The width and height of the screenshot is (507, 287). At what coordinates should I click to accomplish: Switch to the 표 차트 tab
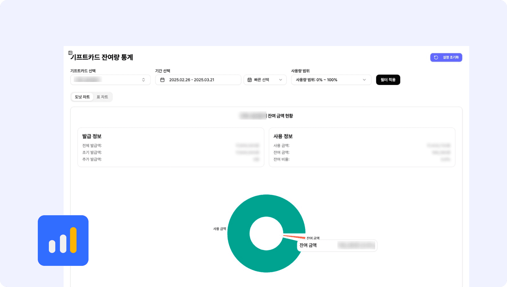tap(102, 97)
